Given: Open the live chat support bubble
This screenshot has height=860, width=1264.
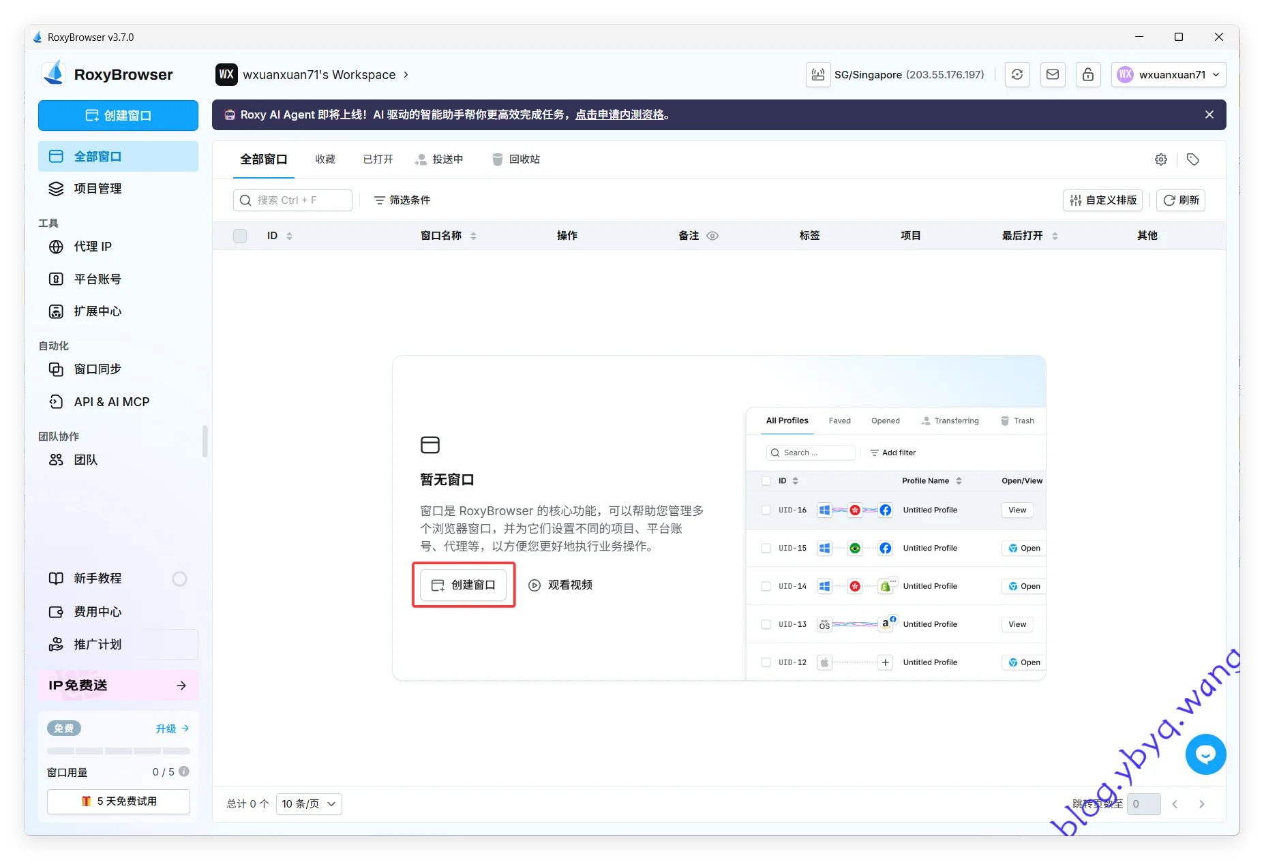Looking at the screenshot, I should 1205,754.
